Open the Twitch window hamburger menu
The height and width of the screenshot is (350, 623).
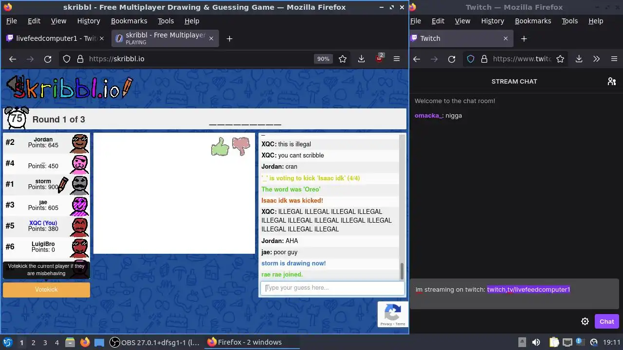click(614, 59)
